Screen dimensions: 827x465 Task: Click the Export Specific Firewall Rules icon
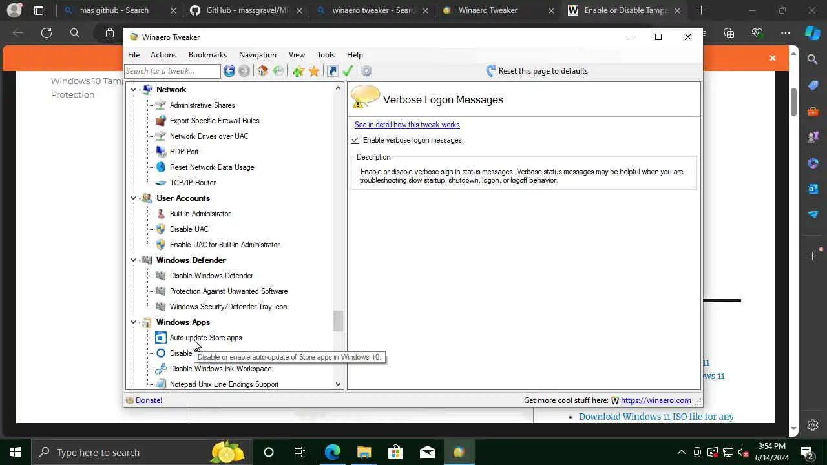click(161, 121)
